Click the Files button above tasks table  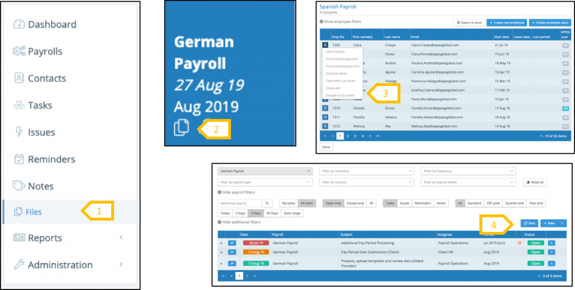529,223
